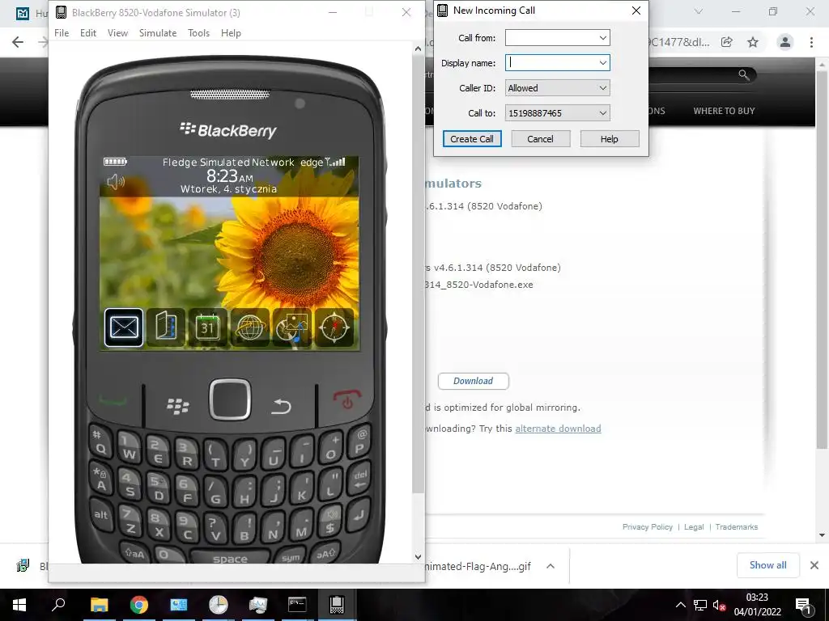
Task: Open the Caller ID Allowed dropdown
Action: click(x=557, y=88)
